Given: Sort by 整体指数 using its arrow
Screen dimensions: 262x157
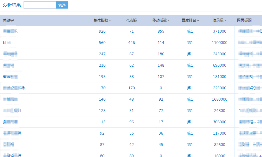Looking at the screenshot, I should coord(110,20).
